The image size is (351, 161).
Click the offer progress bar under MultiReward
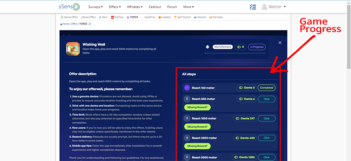click(235, 53)
